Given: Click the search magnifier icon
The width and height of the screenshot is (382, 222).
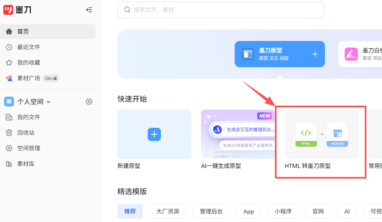Looking at the screenshot, I should [127, 10].
